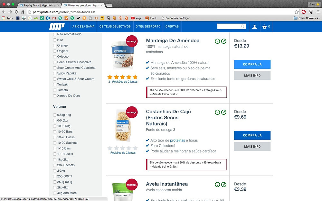The width and height of the screenshot is (322, 201).
Task: Open the Manteiga De Amêndoa product title
Action: click(x=173, y=41)
